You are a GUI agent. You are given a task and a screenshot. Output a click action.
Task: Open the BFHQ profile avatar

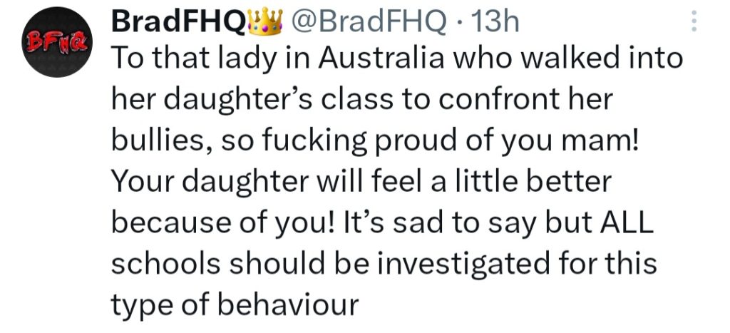click(55, 46)
